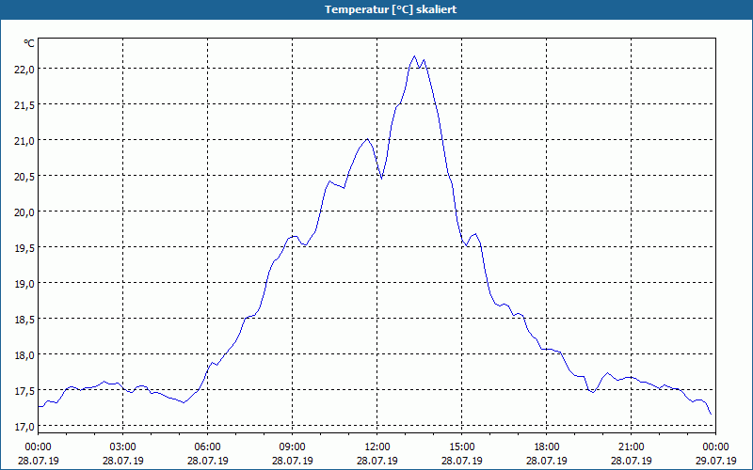
Task: Click the 21,0 y-axis label
Action: (24, 140)
